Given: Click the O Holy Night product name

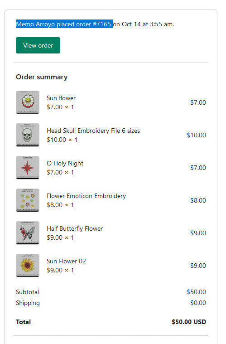Looking at the screenshot, I should pos(65,164).
